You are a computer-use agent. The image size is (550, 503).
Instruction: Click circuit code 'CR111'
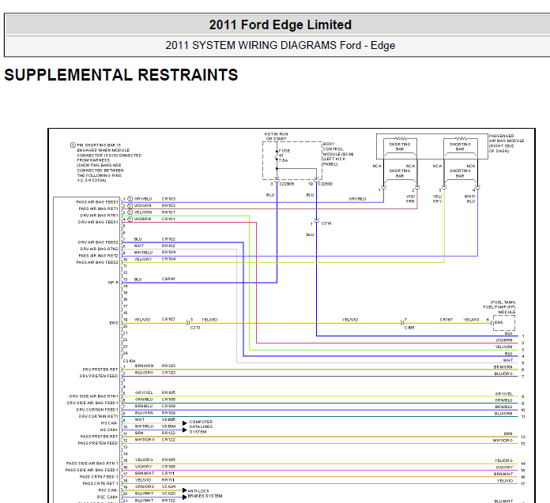(168, 473)
